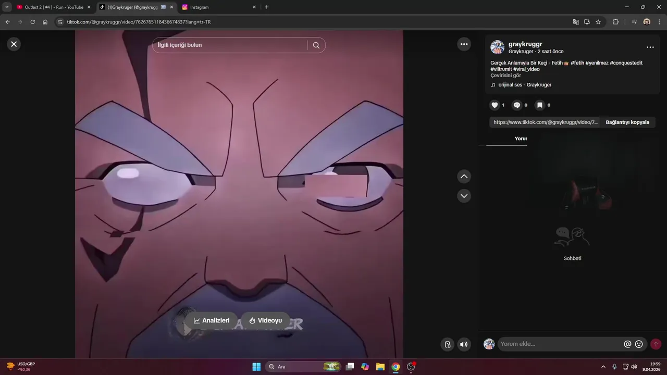This screenshot has height=375, width=667.
Task: Click the translate page icon in address bar
Action: point(575,22)
